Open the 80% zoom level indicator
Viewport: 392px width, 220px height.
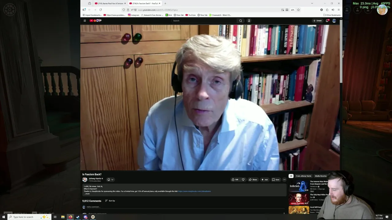coord(292,10)
